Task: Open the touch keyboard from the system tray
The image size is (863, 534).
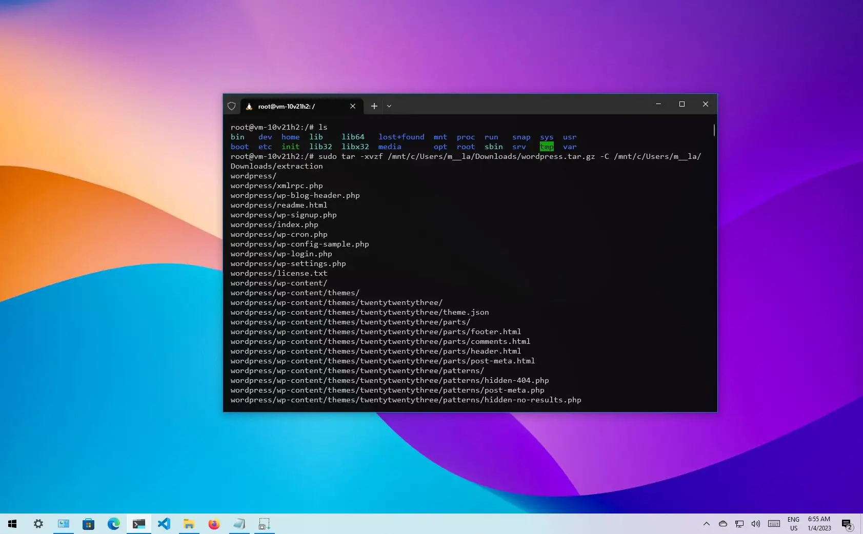Action: pos(773,524)
